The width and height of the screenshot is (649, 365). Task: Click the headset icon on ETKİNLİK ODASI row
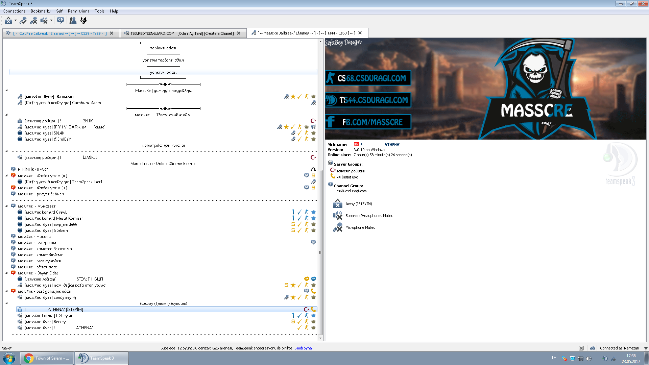[x=313, y=170]
